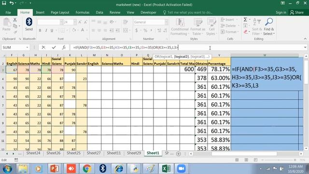The height and width of the screenshot is (174, 309).
Task: Toggle Wrap Text button
Action: click(126, 22)
